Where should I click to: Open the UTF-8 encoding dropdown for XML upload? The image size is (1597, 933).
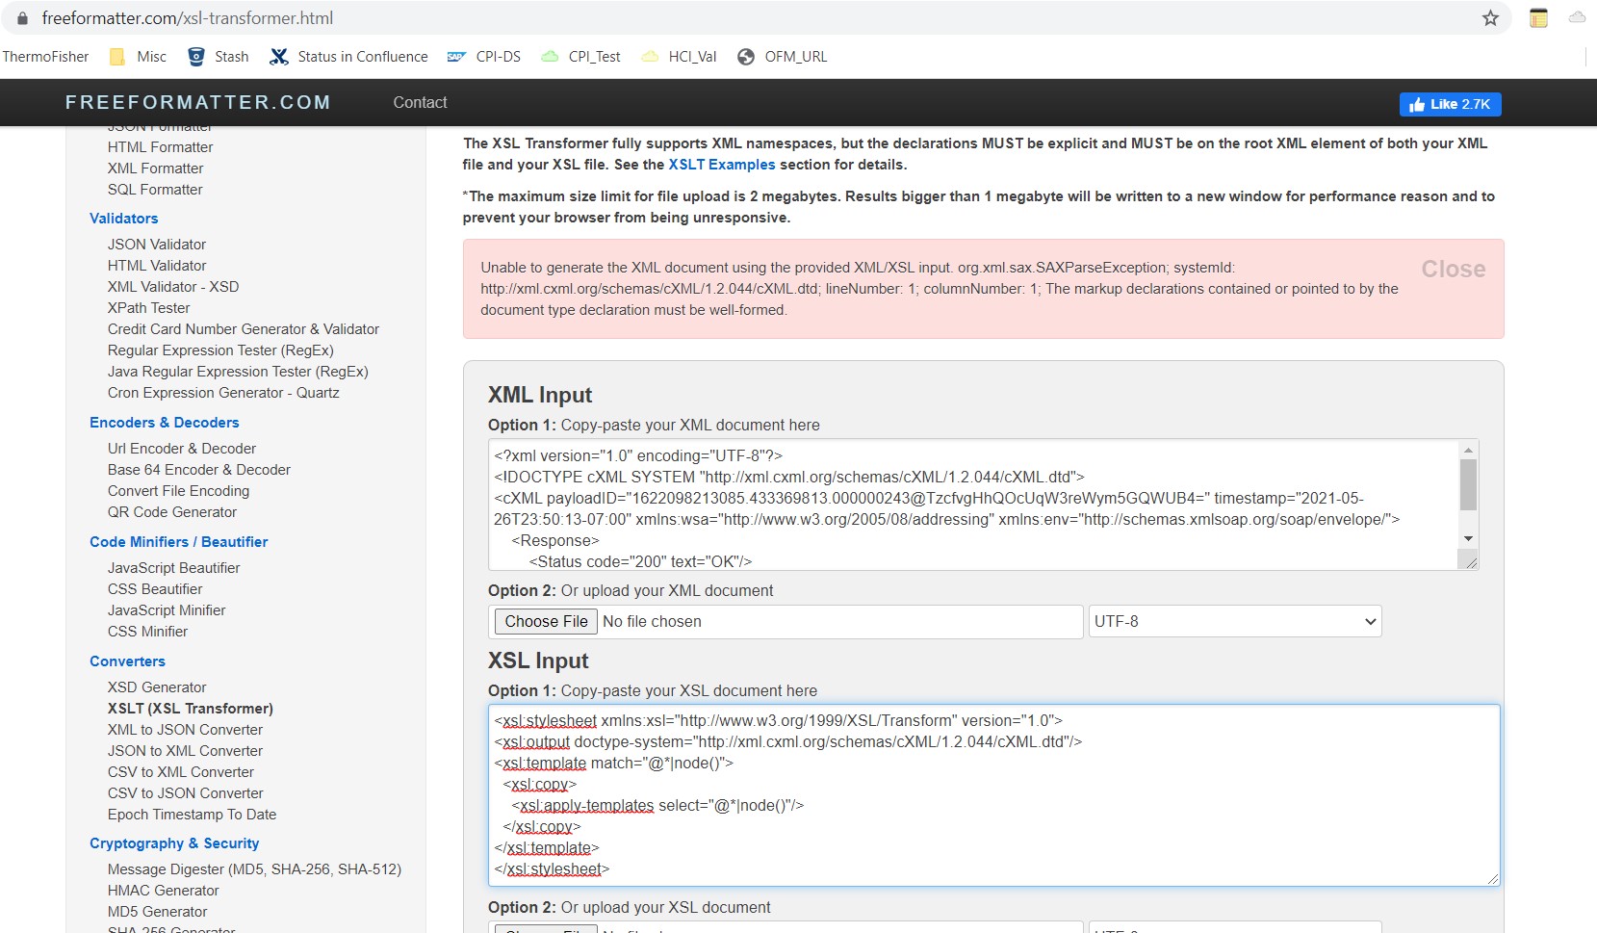[x=1235, y=621]
